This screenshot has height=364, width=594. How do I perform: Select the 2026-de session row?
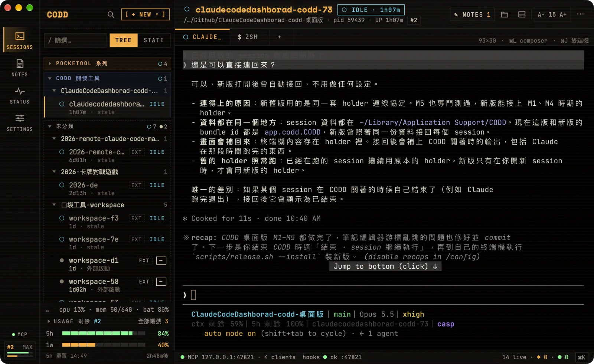(x=108, y=188)
